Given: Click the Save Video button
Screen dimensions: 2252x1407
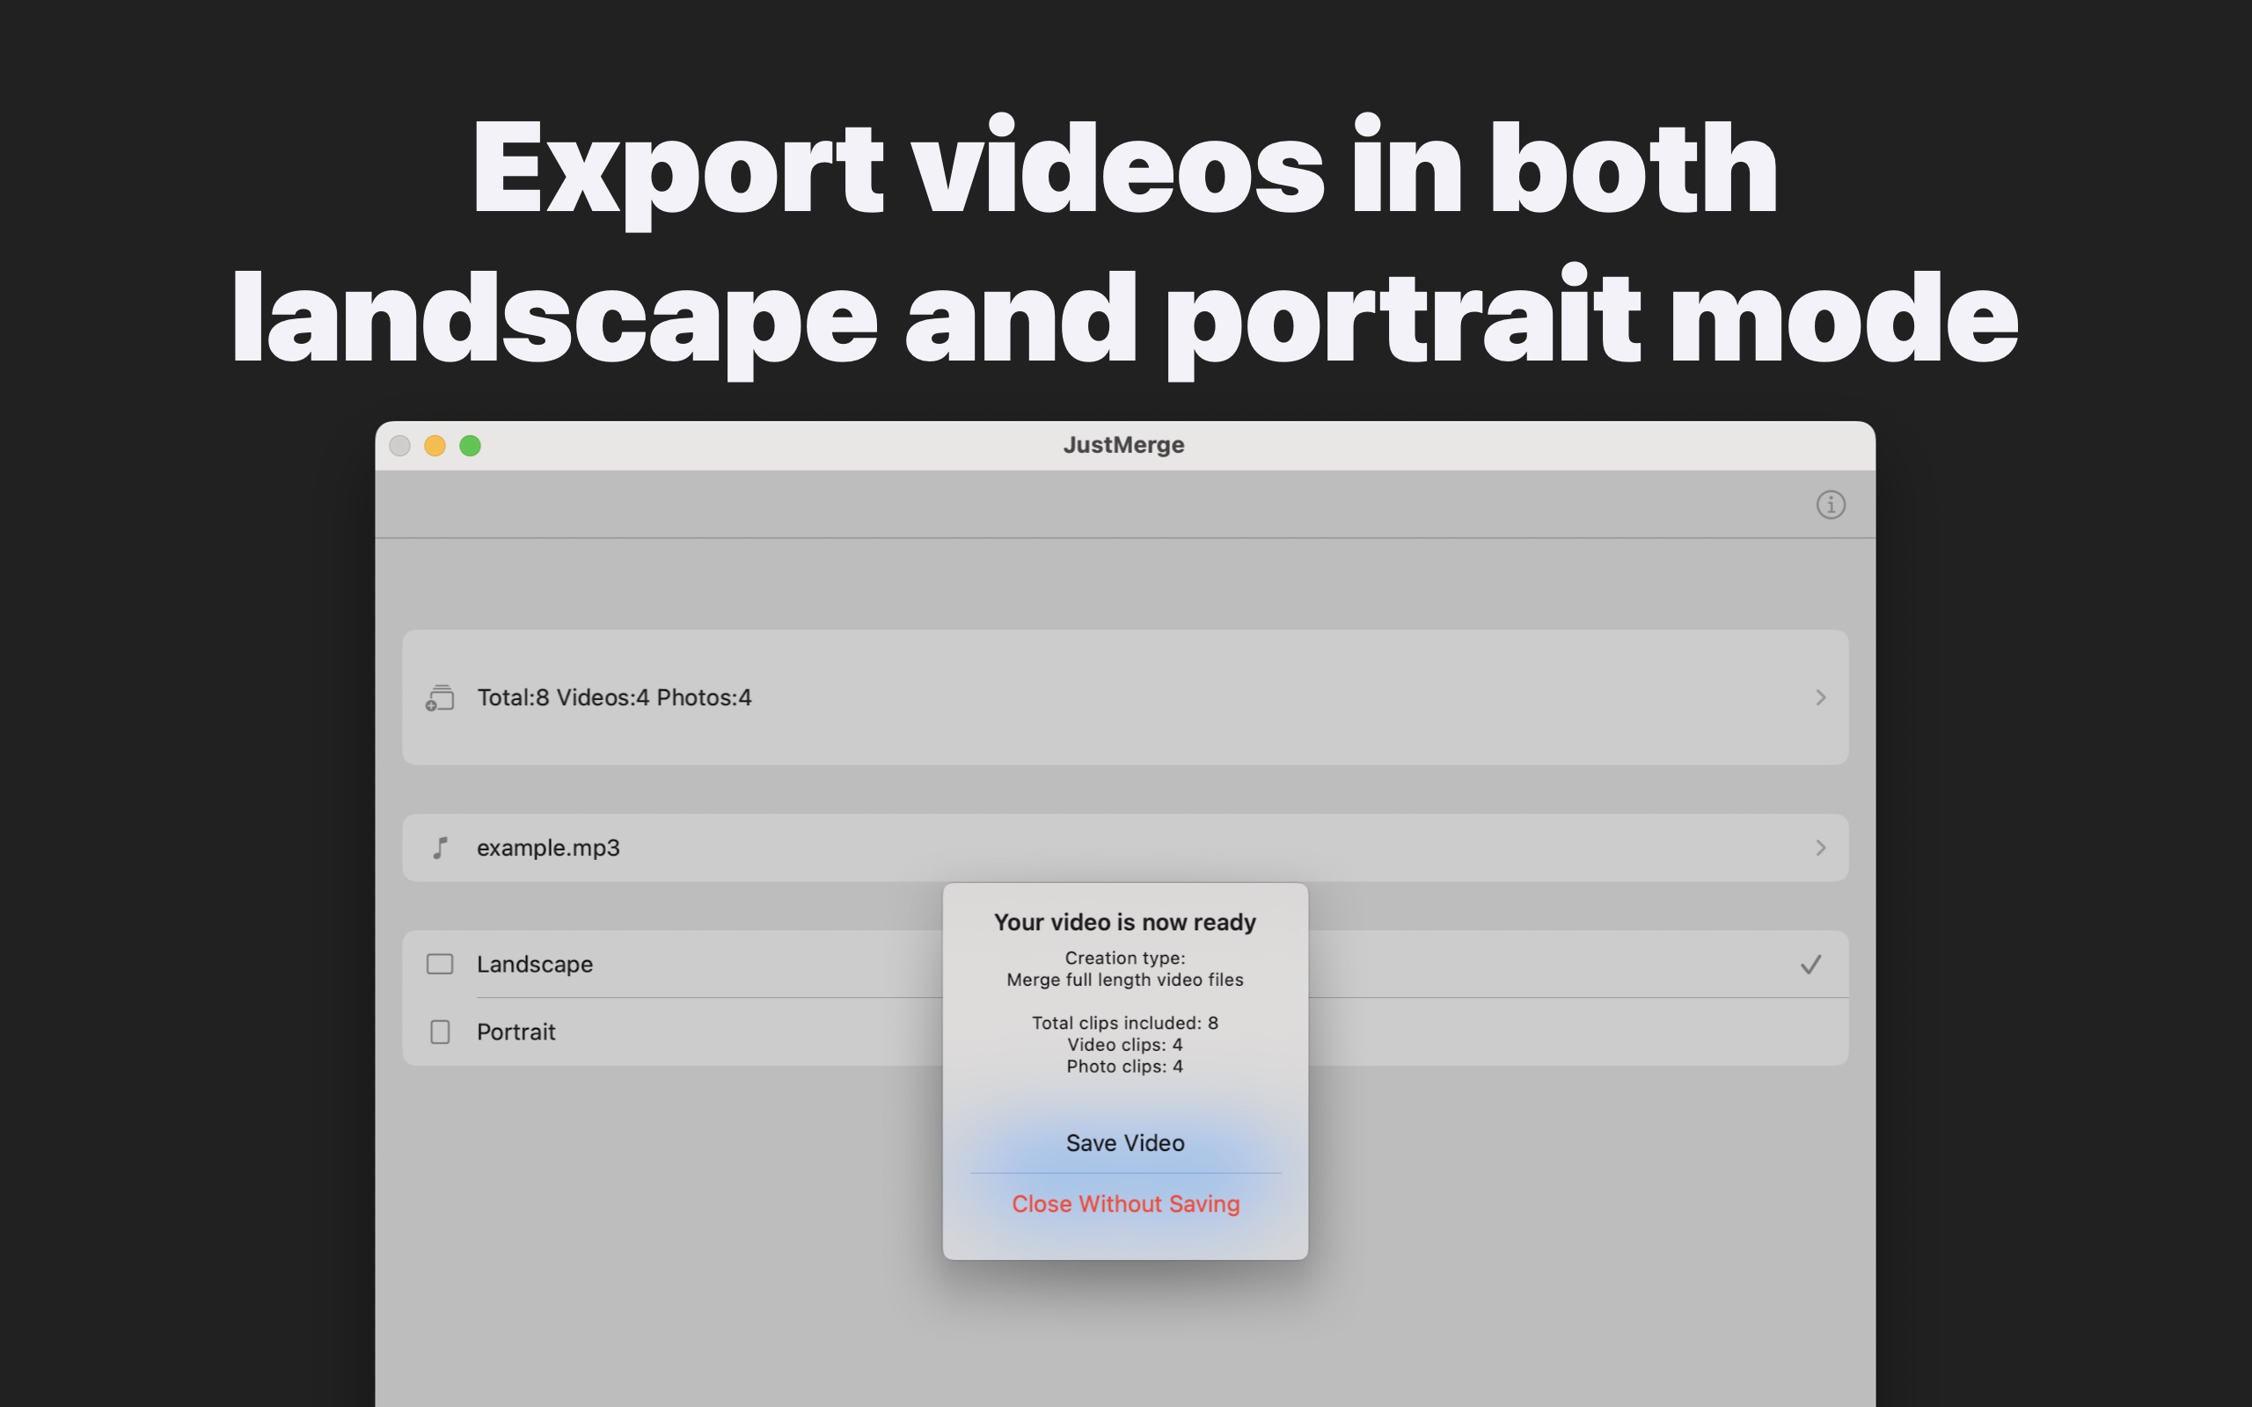Looking at the screenshot, I should [x=1124, y=1142].
